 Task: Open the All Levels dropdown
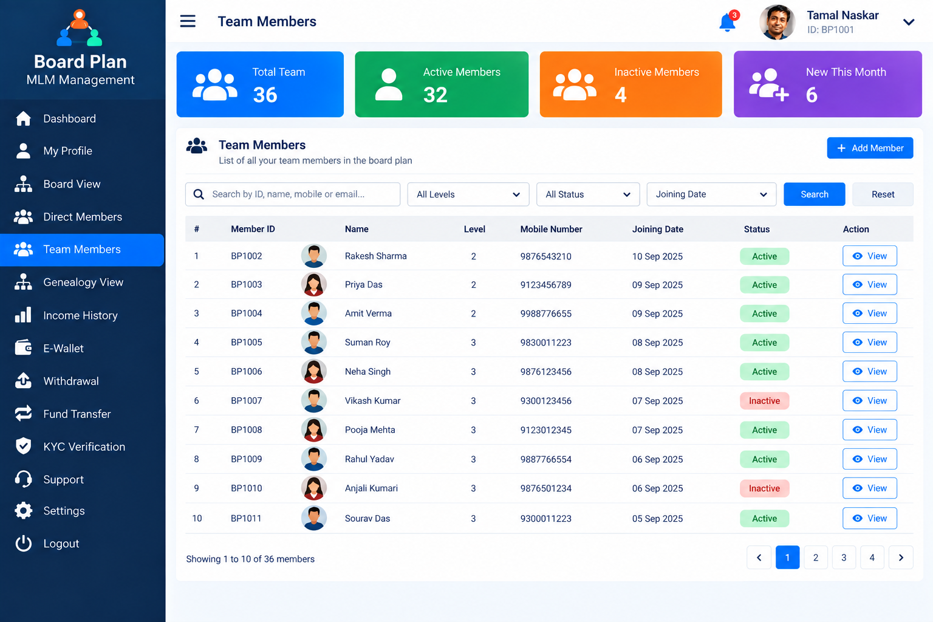(x=468, y=194)
